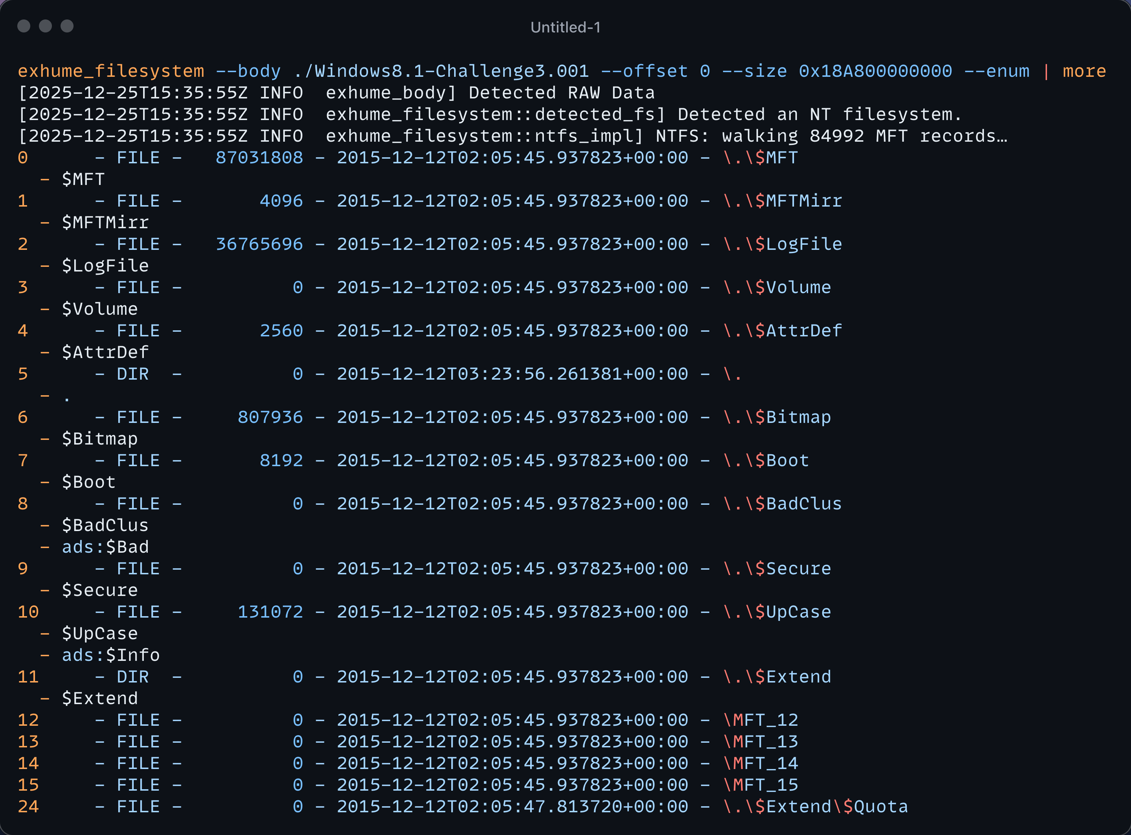Click the 36765696 file size value
The image size is (1131, 835).
[259, 244]
